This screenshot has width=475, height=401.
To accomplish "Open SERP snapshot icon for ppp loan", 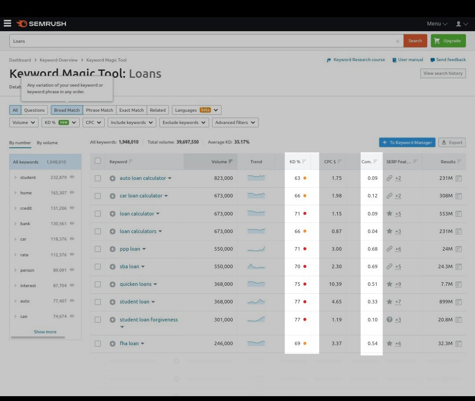I will 459,249.
